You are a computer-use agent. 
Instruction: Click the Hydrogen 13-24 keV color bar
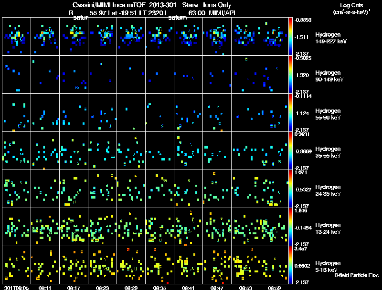(x=290, y=227)
